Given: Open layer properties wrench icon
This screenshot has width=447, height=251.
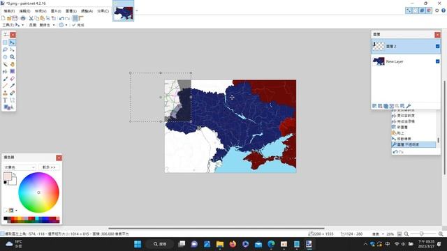Looking at the screenshot, I should coord(408,106).
